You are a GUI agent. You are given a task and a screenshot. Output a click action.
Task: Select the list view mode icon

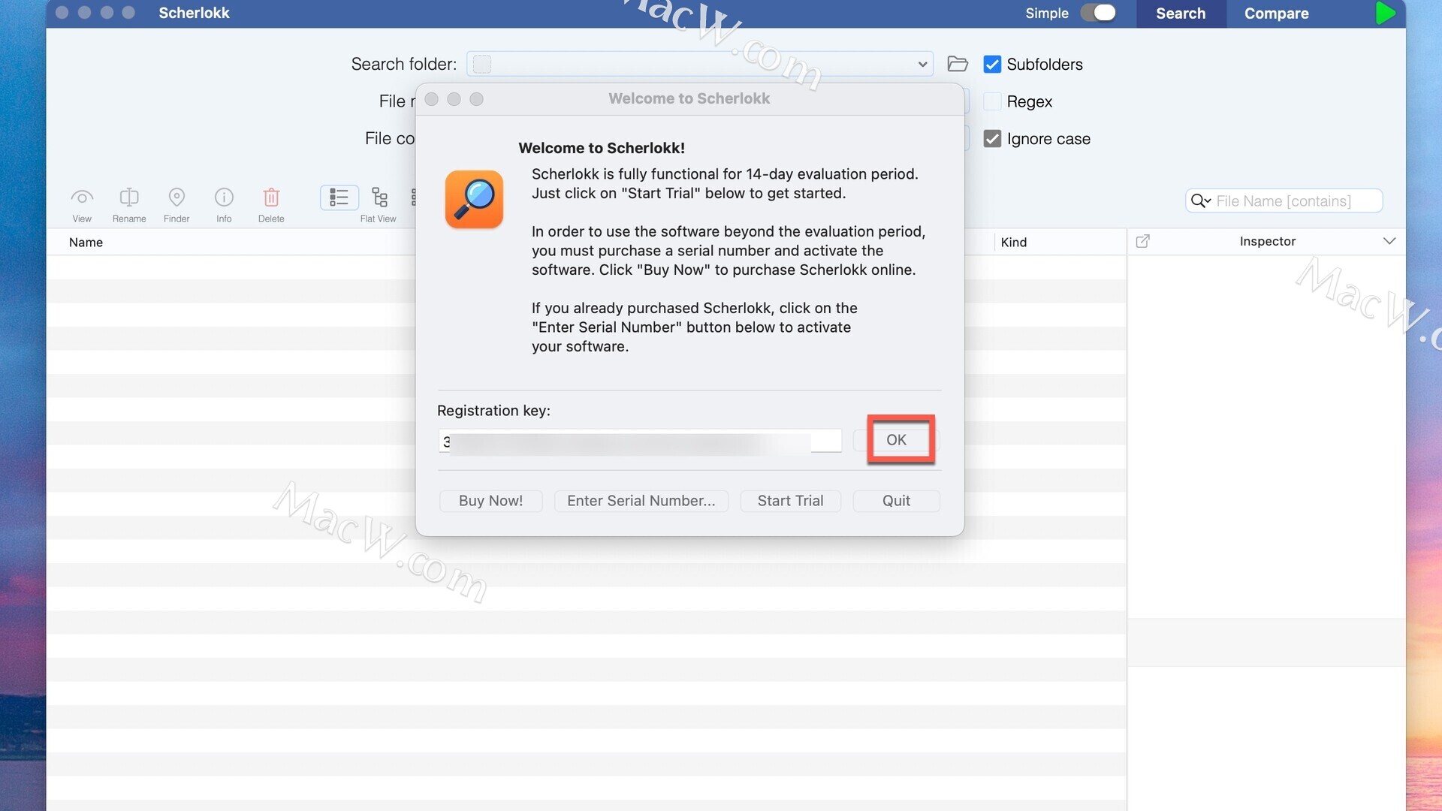(x=339, y=197)
